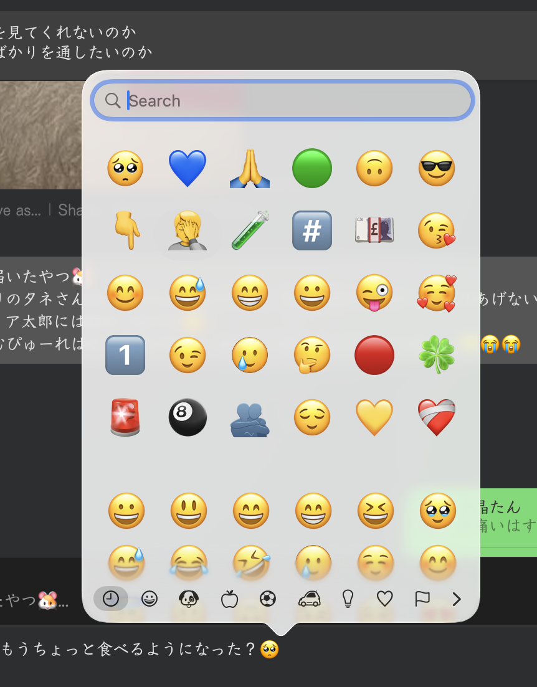Open the Frequently Used clock tab
537x687 pixels.
point(111,599)
